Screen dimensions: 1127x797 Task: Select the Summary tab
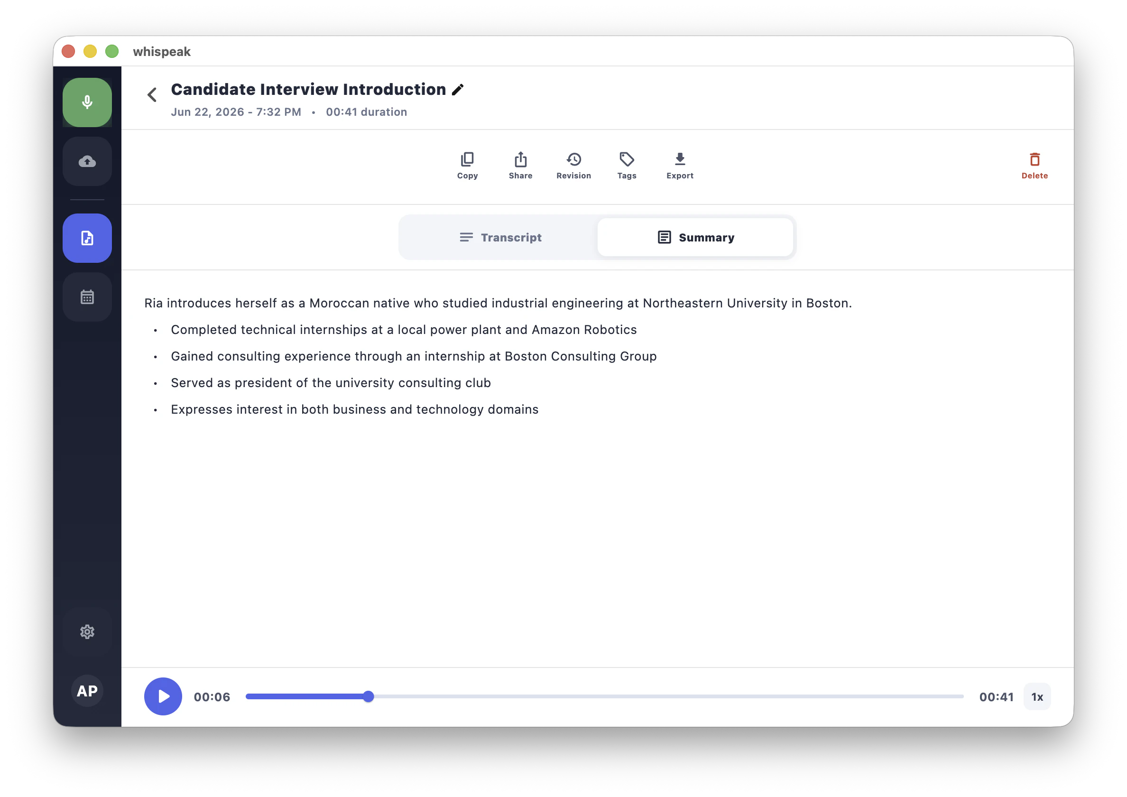[x=695, y=238]
